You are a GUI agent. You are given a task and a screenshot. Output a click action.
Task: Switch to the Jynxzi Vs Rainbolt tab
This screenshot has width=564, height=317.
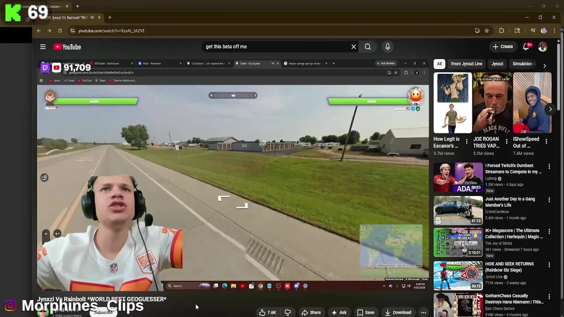coord(66,18)
